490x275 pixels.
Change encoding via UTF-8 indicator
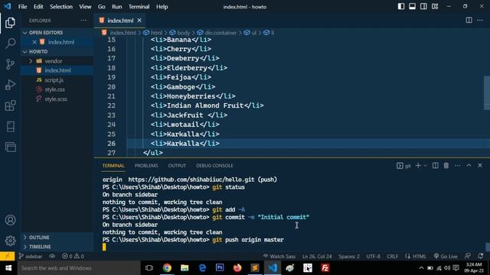coord(373,257)
